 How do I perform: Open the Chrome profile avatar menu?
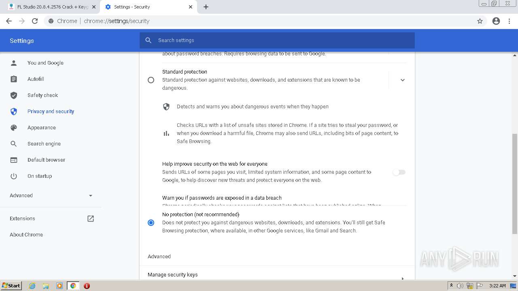(496, 21)
